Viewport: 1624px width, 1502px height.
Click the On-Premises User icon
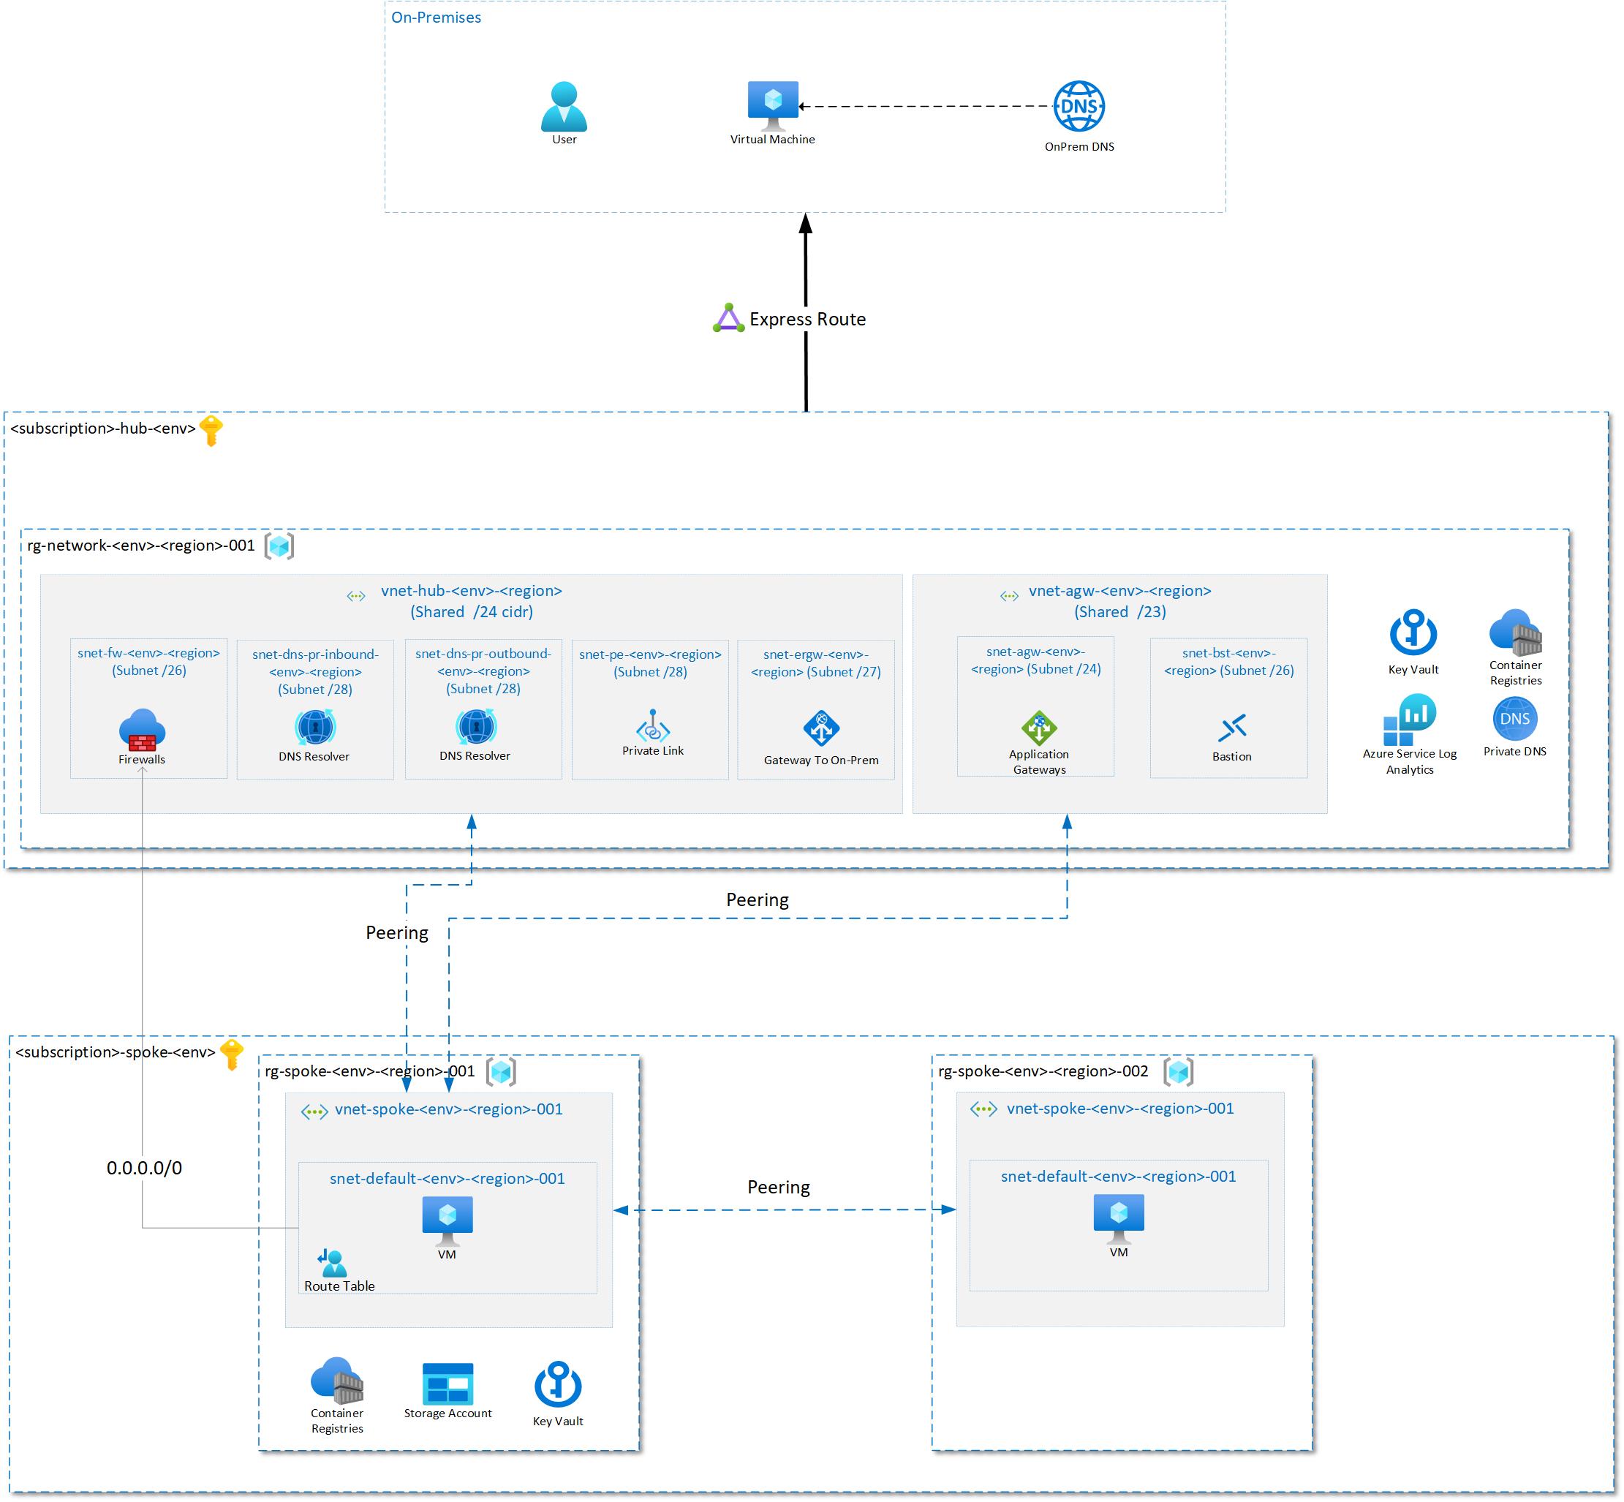tap(564, 107)
